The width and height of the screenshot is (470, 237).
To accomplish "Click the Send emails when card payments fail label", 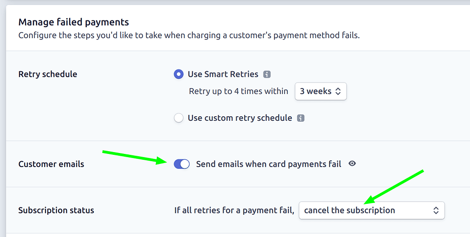I will tap(268, 164).
